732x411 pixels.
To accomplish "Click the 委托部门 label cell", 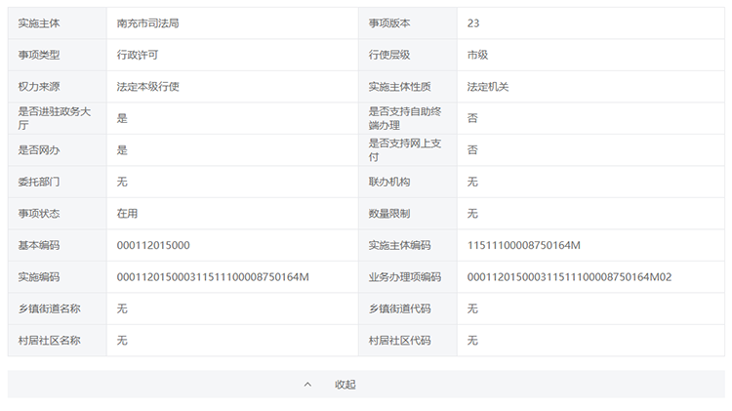I will 39,182.
